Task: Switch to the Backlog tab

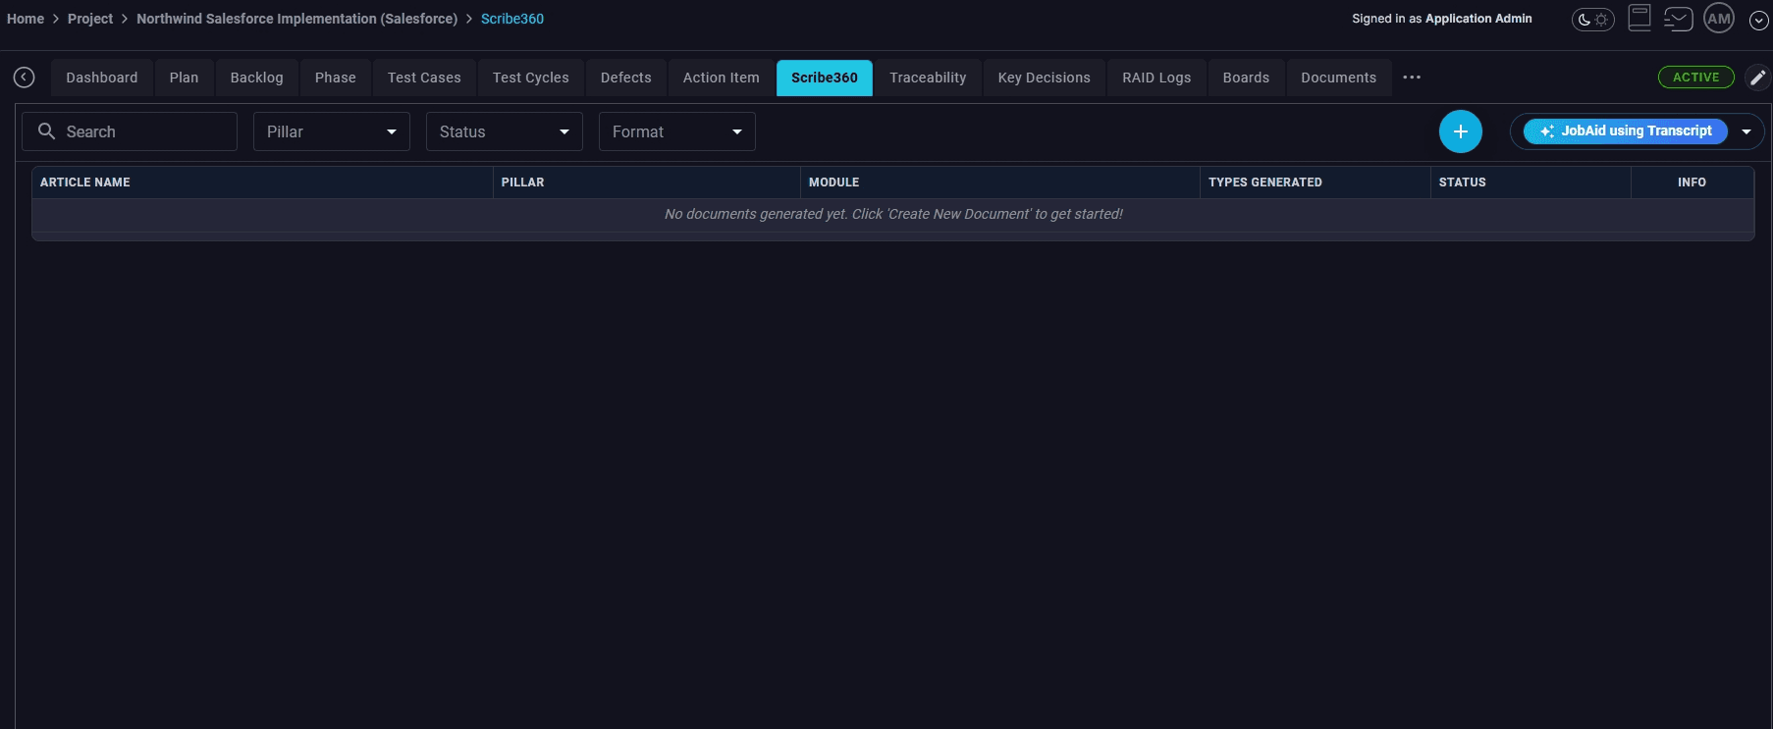Action: (257, 78)
